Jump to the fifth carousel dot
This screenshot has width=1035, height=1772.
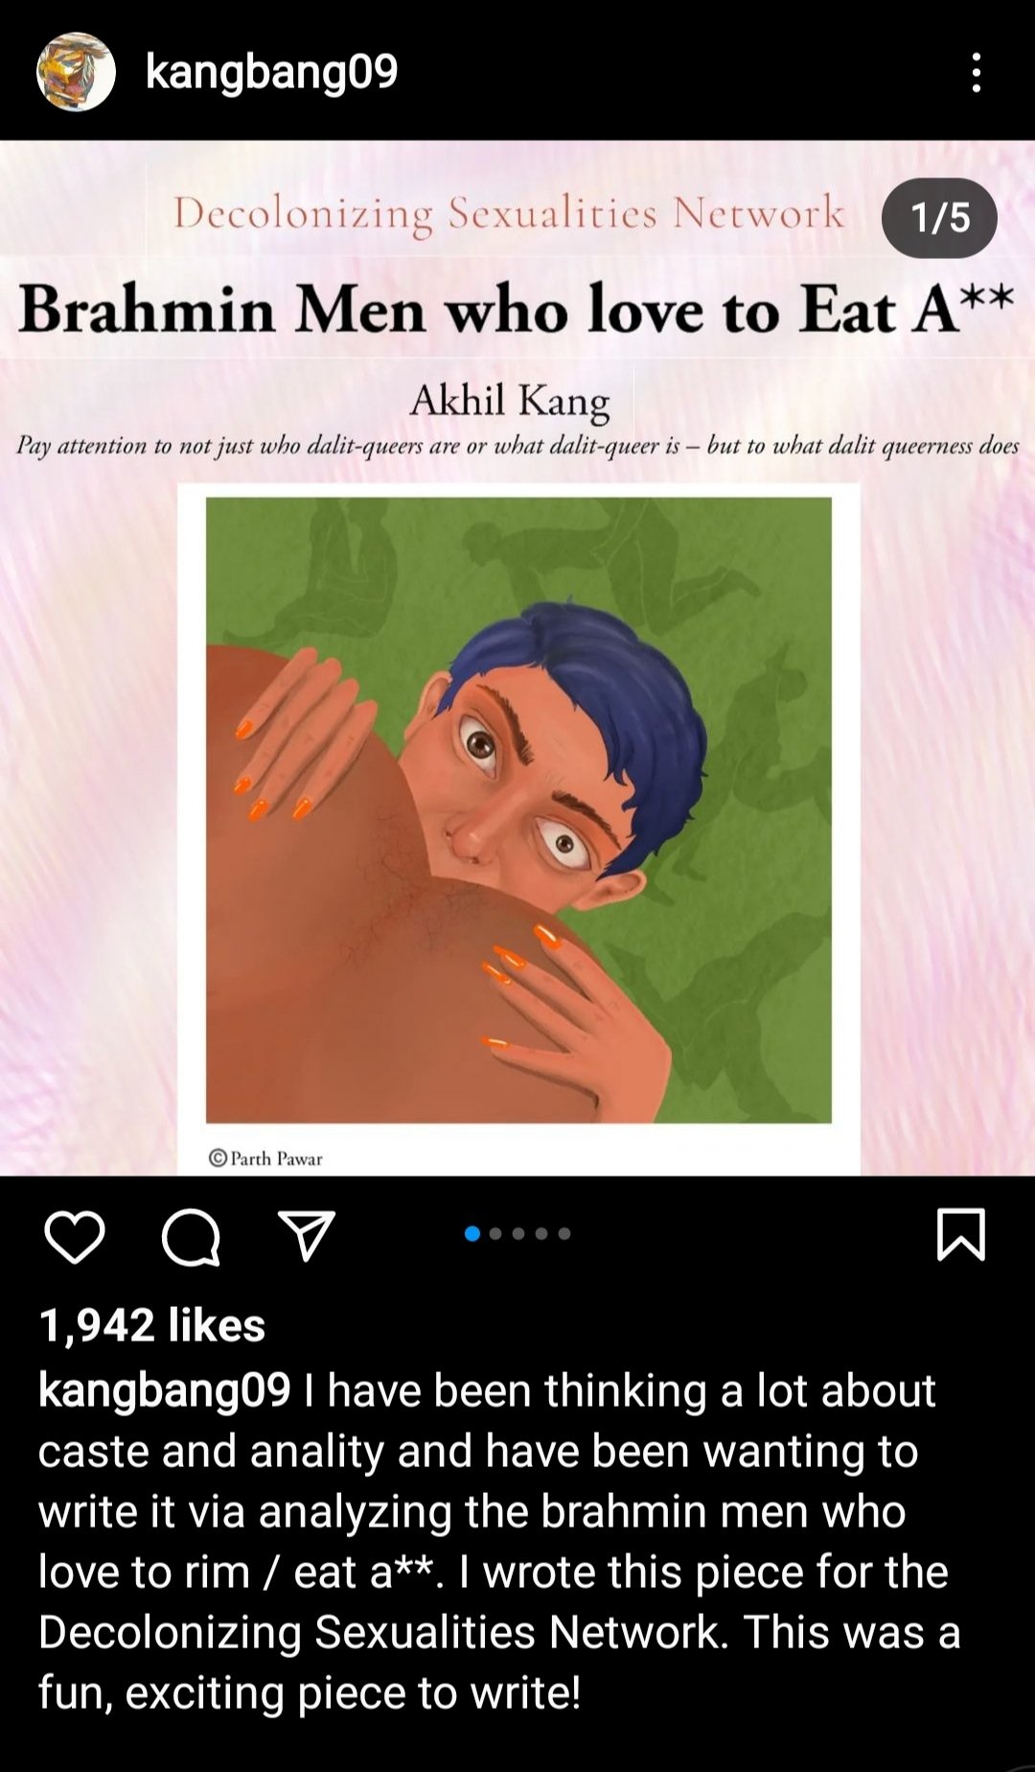click(x=564, y=1233)
